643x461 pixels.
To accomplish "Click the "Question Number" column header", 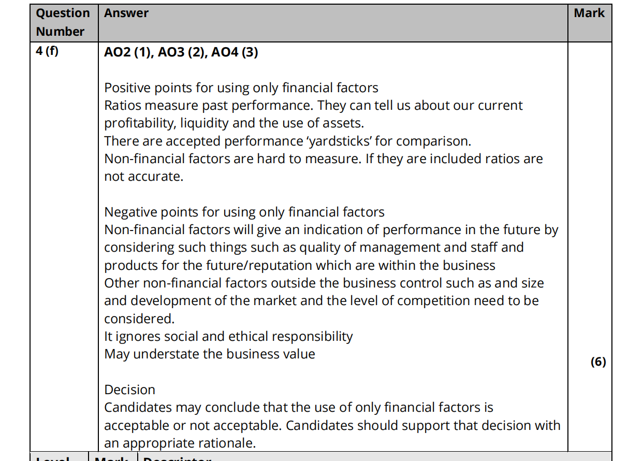I will pyautogui.click(x=63, y=22).
